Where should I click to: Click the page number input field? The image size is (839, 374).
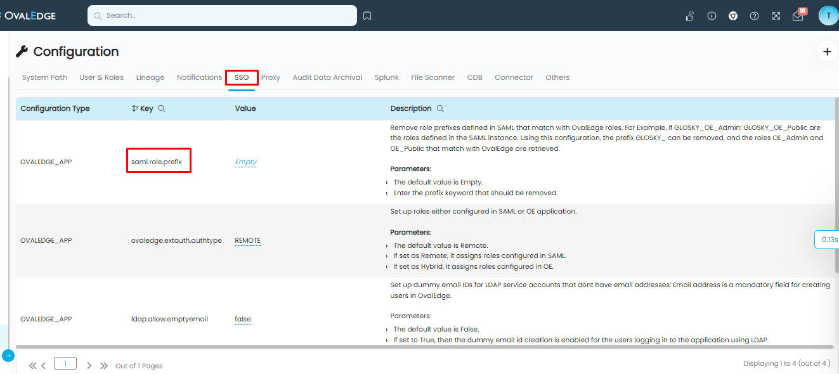(x=65, y=364)
